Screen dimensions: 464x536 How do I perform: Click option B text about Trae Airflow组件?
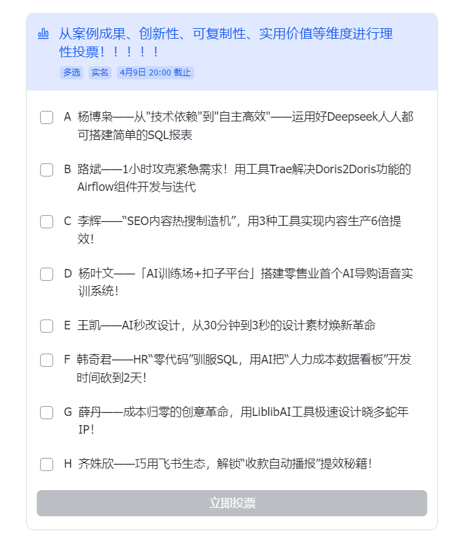point(244,178)
